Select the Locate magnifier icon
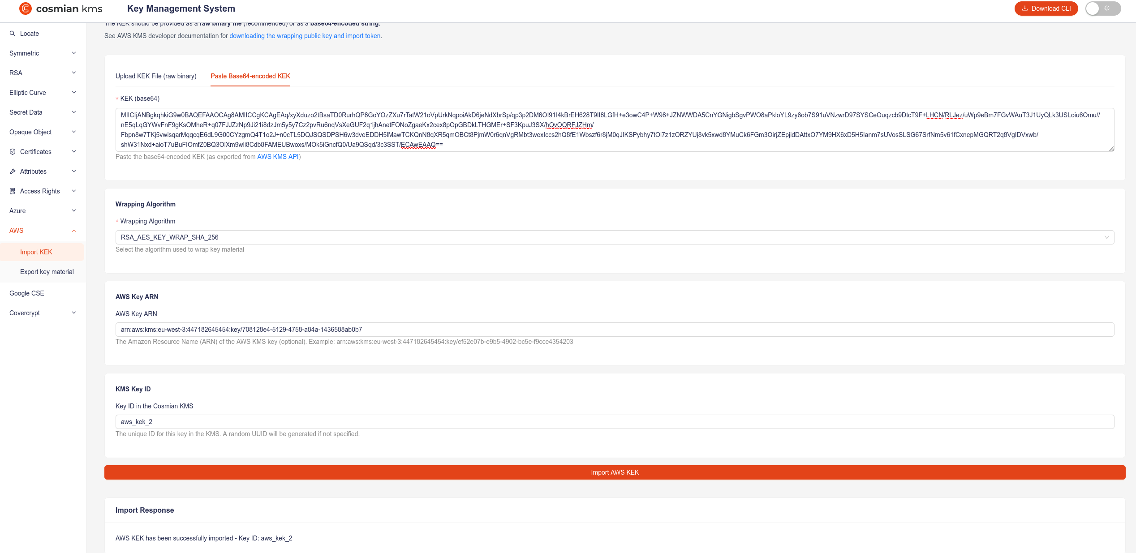The width and height of the screenshot is (1136, 553). tap(13, 34)
